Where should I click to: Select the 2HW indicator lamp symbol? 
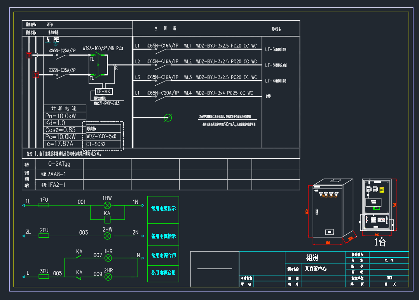107,236
